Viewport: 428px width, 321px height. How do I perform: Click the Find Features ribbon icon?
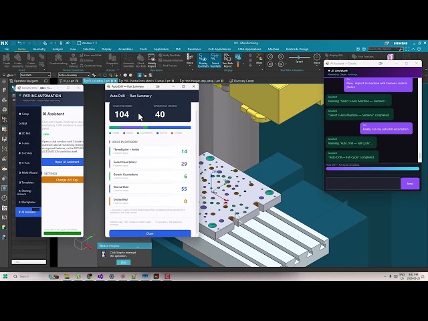362,56
